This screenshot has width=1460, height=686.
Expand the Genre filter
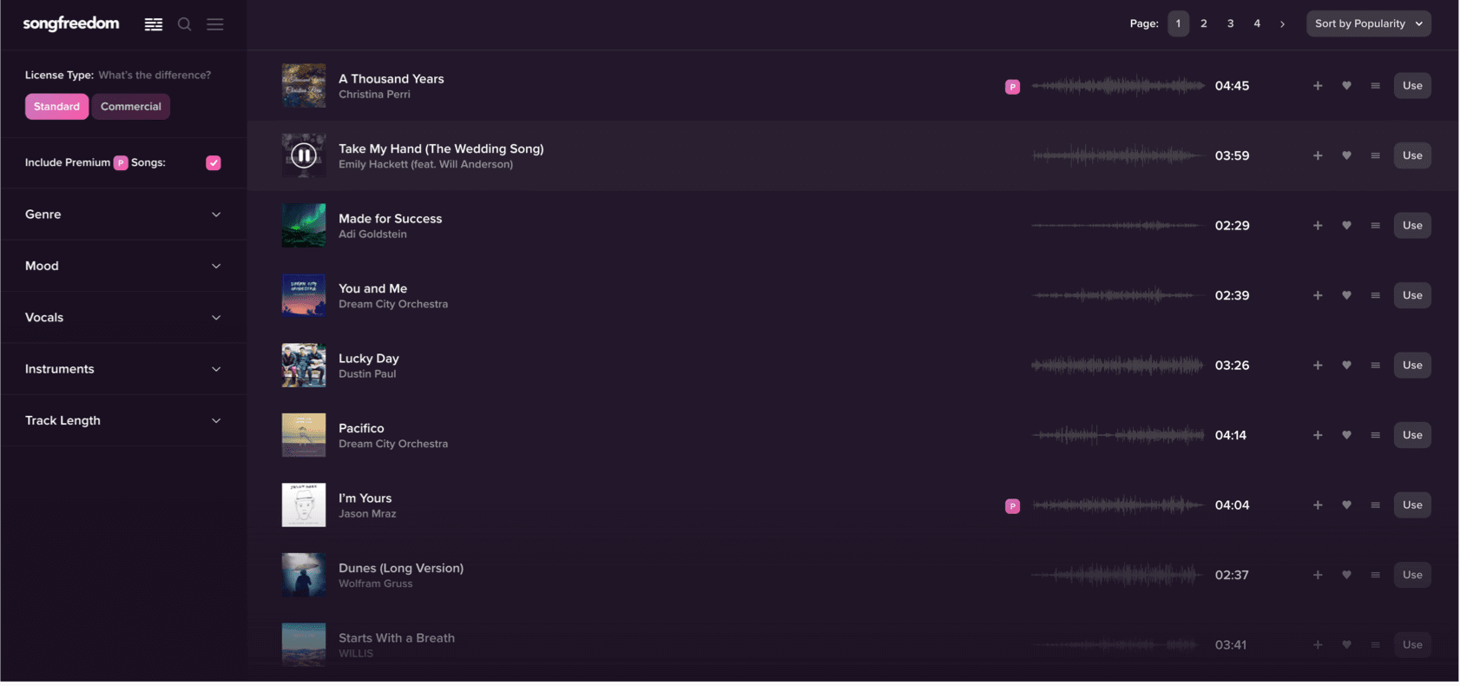123,214
